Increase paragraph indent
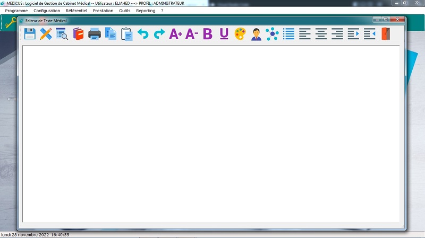 click(353, 34)
